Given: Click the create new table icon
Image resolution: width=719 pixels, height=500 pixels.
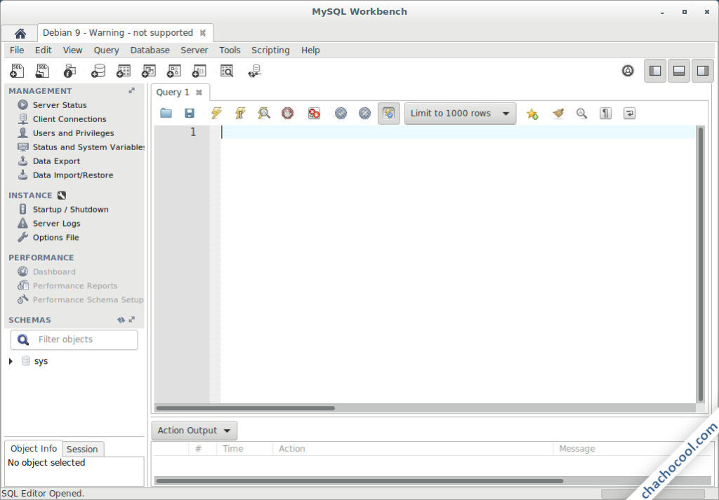Looking at the screenshot, I should click(124, 71).
